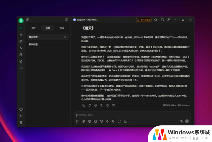
Task: Toggle the left panel collapse icon
Action: tap(28, 20)
